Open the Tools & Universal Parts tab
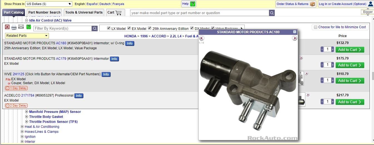The height and width of the screenshot is (145, 374). tap(84, 12)
